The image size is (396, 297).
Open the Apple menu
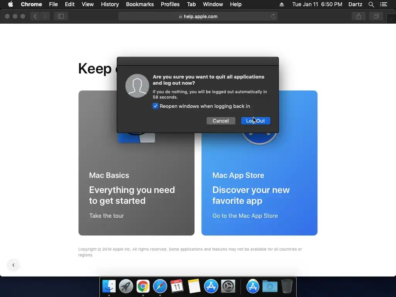(10, 4)
